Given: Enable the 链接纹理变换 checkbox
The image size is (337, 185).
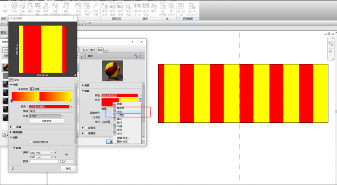Looking at the screenshot, I should (31, 142).
